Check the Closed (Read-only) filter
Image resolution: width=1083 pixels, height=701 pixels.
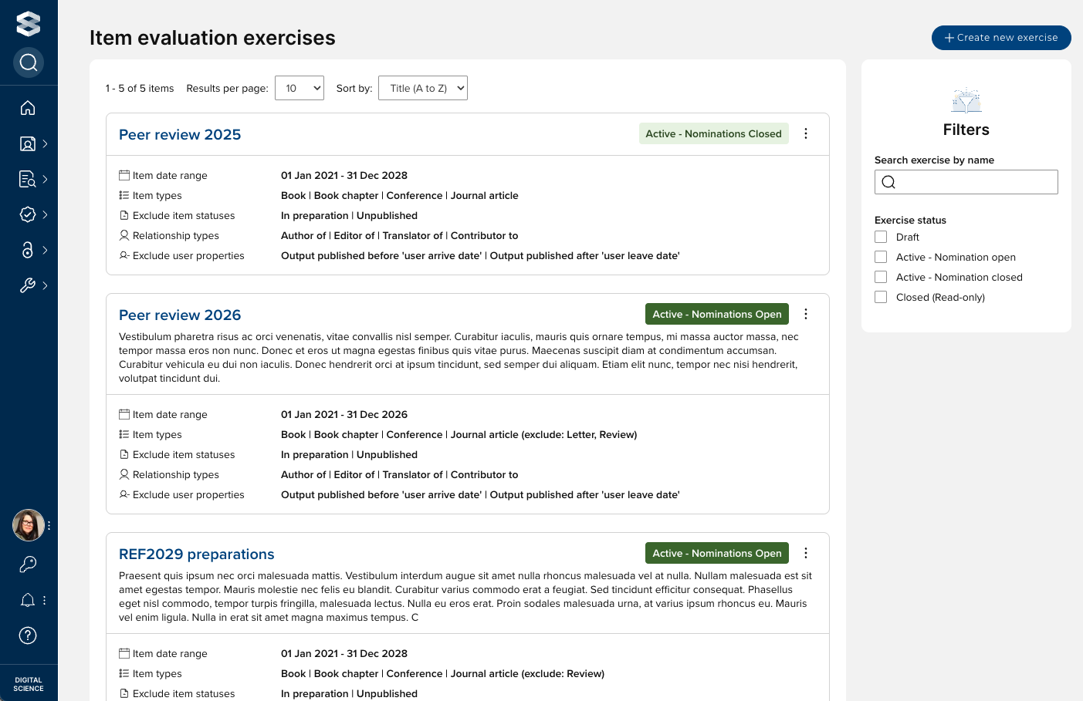pyautogui.click(x=881, y=297)
